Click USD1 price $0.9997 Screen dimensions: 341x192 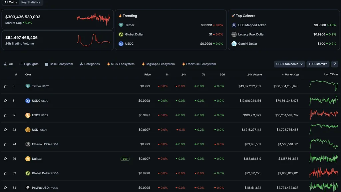pyautogui.click(x=144, y=130)
